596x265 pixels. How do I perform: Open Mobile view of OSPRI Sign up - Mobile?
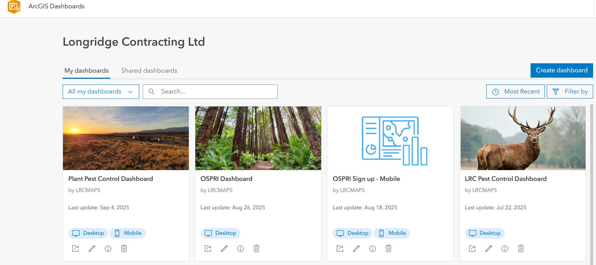(392, 233)
